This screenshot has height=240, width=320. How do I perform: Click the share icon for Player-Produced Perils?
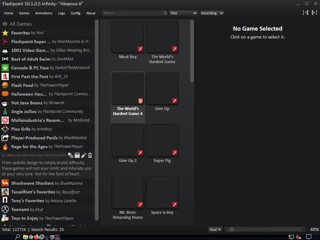5,138
